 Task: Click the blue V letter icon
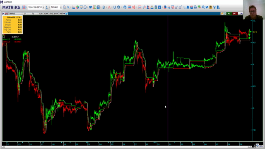[x=214, y=7]
